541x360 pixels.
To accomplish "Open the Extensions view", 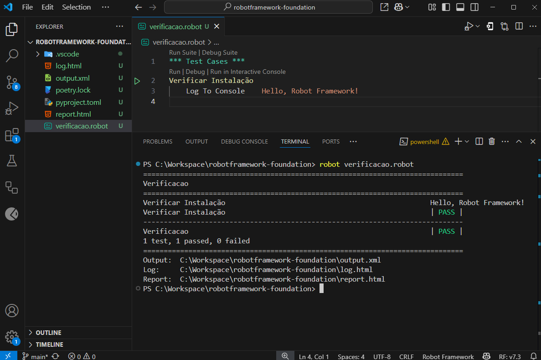I will tap(12, 135).
